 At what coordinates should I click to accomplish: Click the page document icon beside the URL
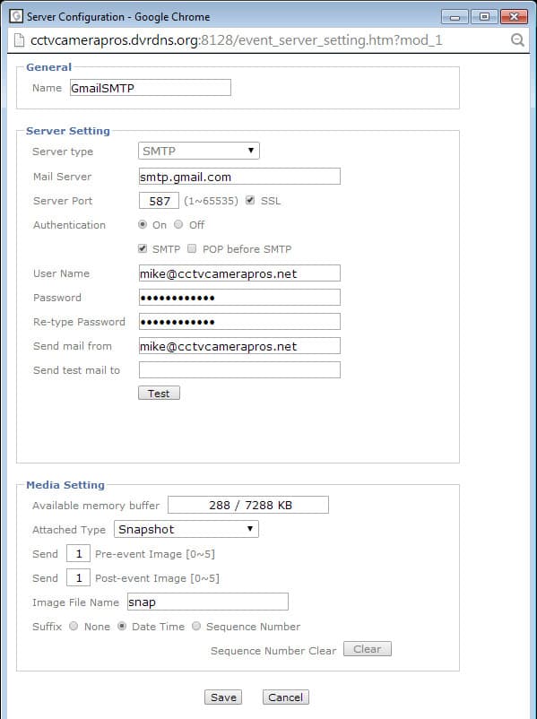(x=19, y=40)
